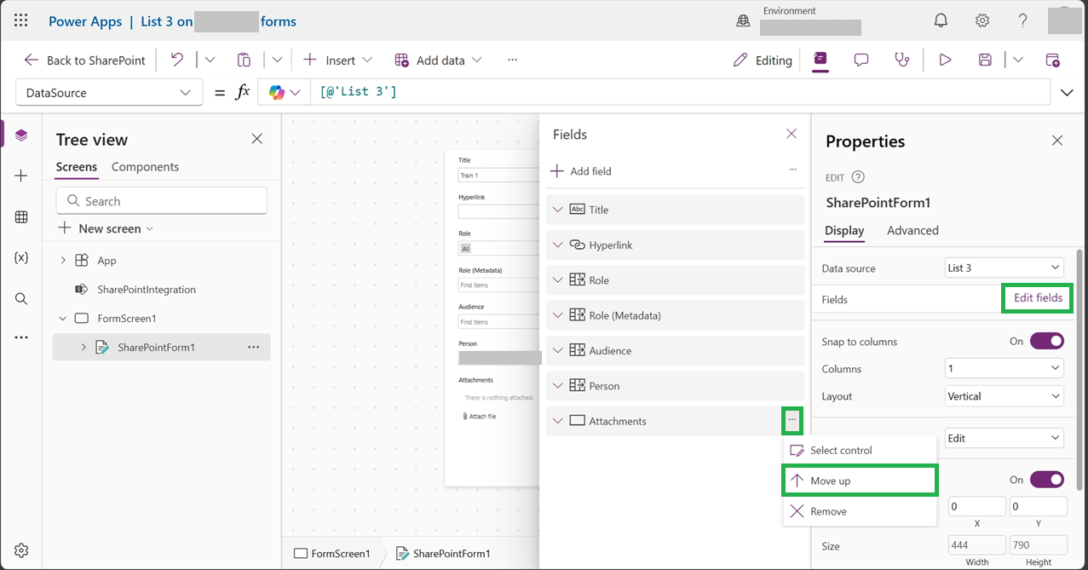The image size is (1088, 570).
Task: Expand the Role (Metadata) field card
Action: coord(558,315)
